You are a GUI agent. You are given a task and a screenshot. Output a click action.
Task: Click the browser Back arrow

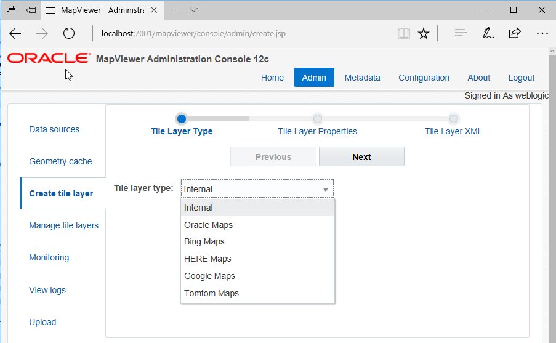point(15,34)
